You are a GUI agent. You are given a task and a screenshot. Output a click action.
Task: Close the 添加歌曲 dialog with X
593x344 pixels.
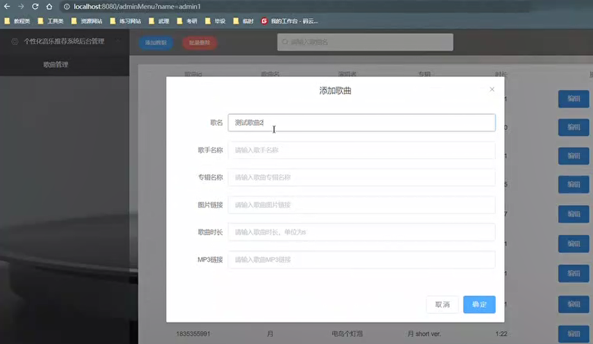click(x=492, y=89)
